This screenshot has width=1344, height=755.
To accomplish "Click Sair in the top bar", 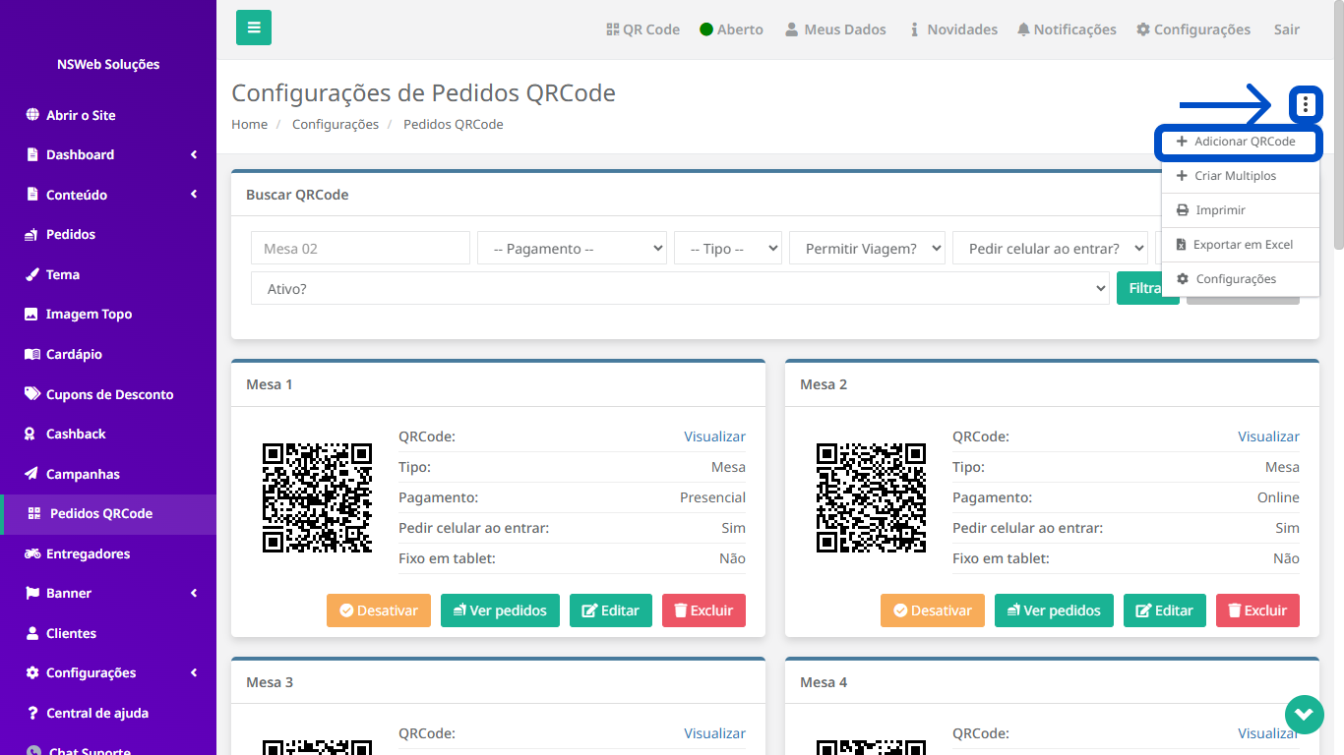I will 1287,29.
